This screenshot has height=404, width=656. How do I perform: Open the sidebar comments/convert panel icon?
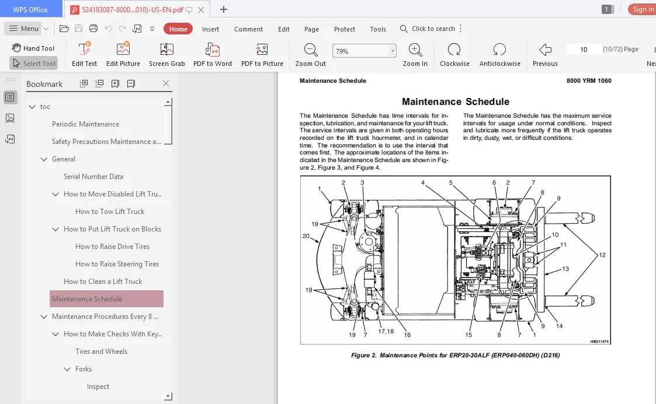pyautogui.click(x=10, y=139)
